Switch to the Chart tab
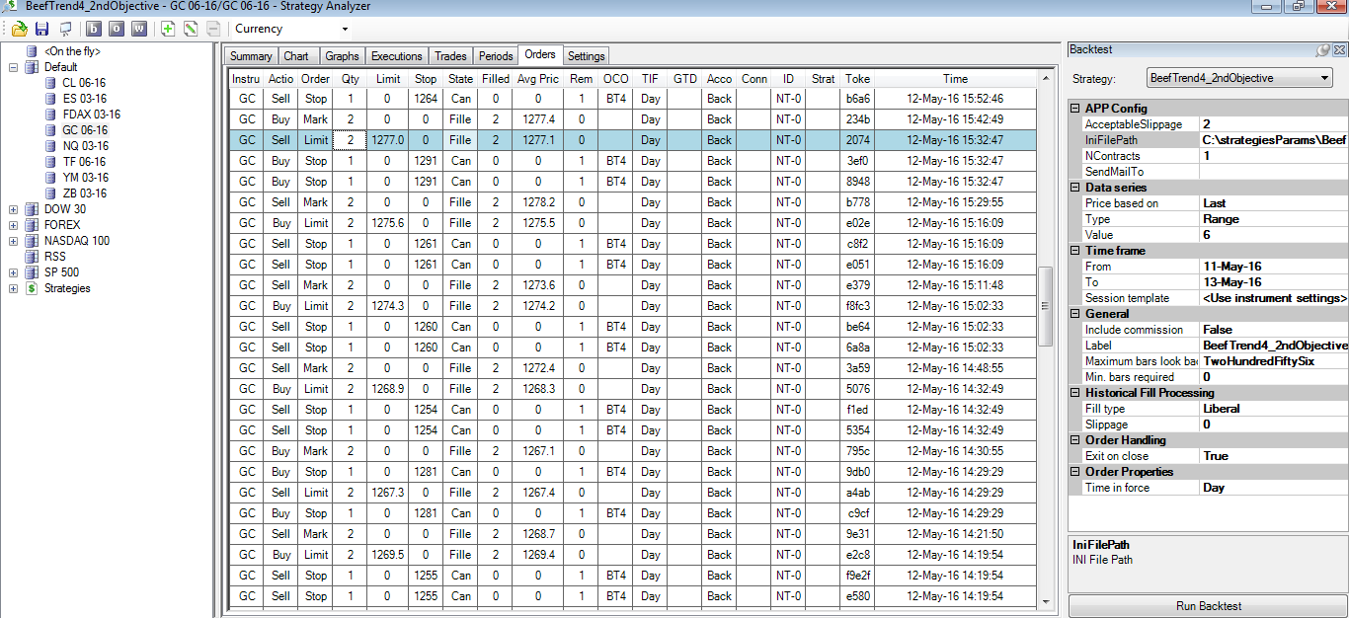The image size is (1349, 618). 296,56
